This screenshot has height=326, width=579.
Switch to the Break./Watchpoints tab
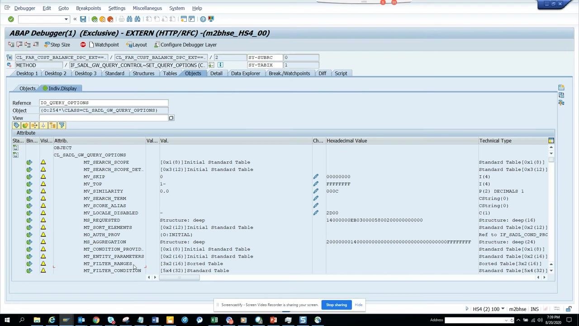coord(289,73)
